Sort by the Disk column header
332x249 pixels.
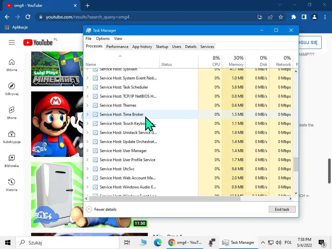tap(257, 61)
